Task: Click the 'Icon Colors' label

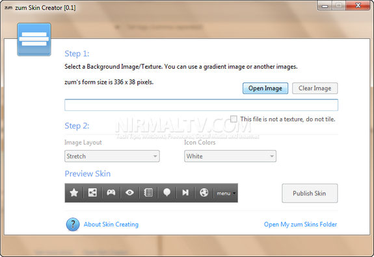Action: 200,142
